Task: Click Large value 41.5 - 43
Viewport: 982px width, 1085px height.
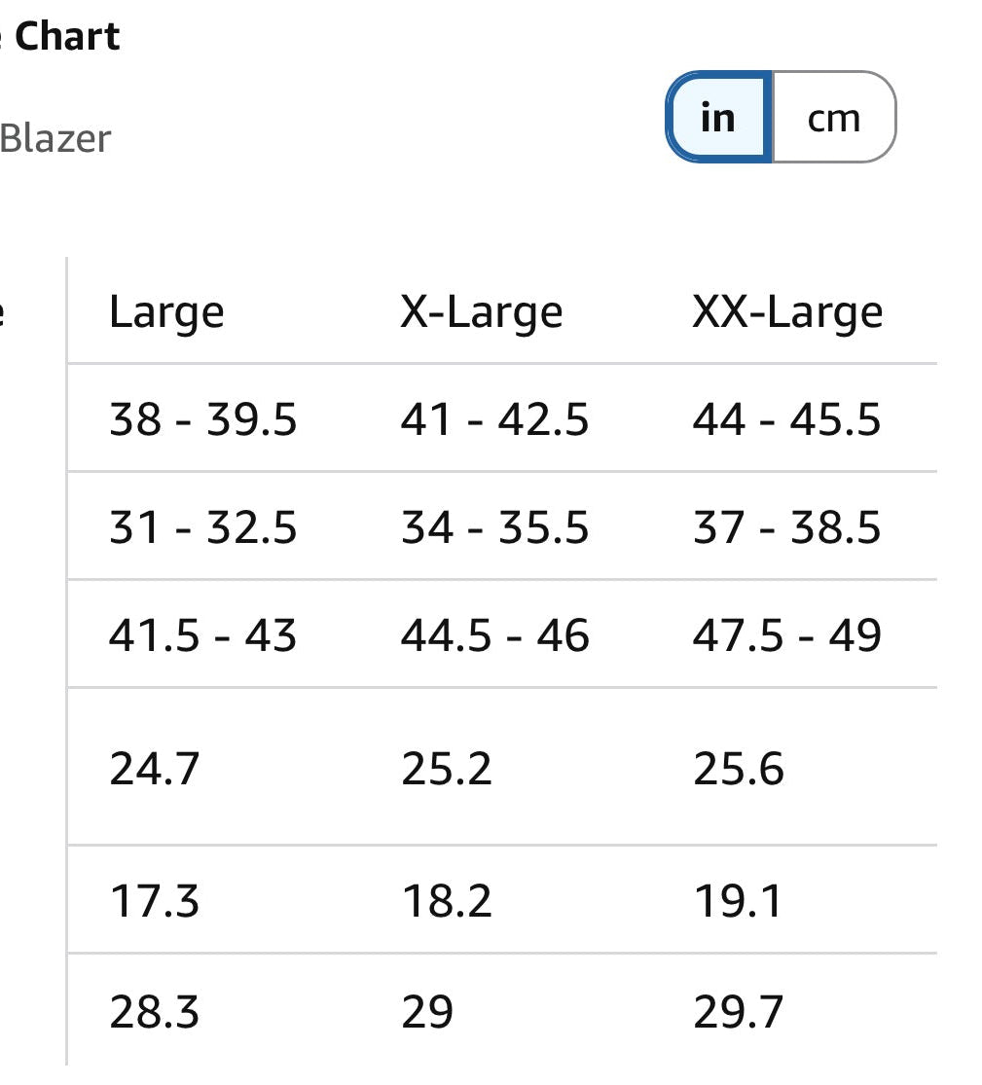Action: (202, 634)
